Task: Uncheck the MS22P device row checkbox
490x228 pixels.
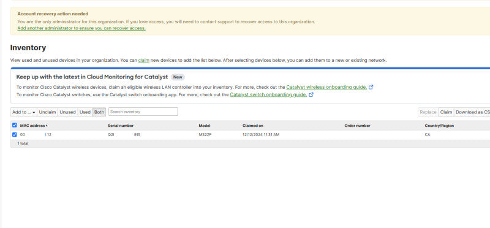Action: click(14, 135)
